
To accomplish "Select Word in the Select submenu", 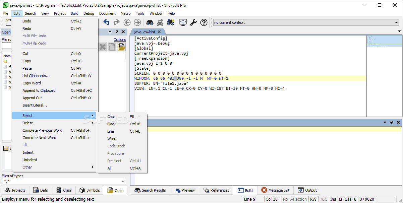I will point(122,139).
